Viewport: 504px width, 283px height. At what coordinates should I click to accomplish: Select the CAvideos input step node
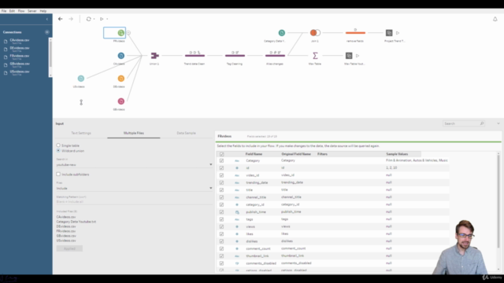click(x=120, y=56)
